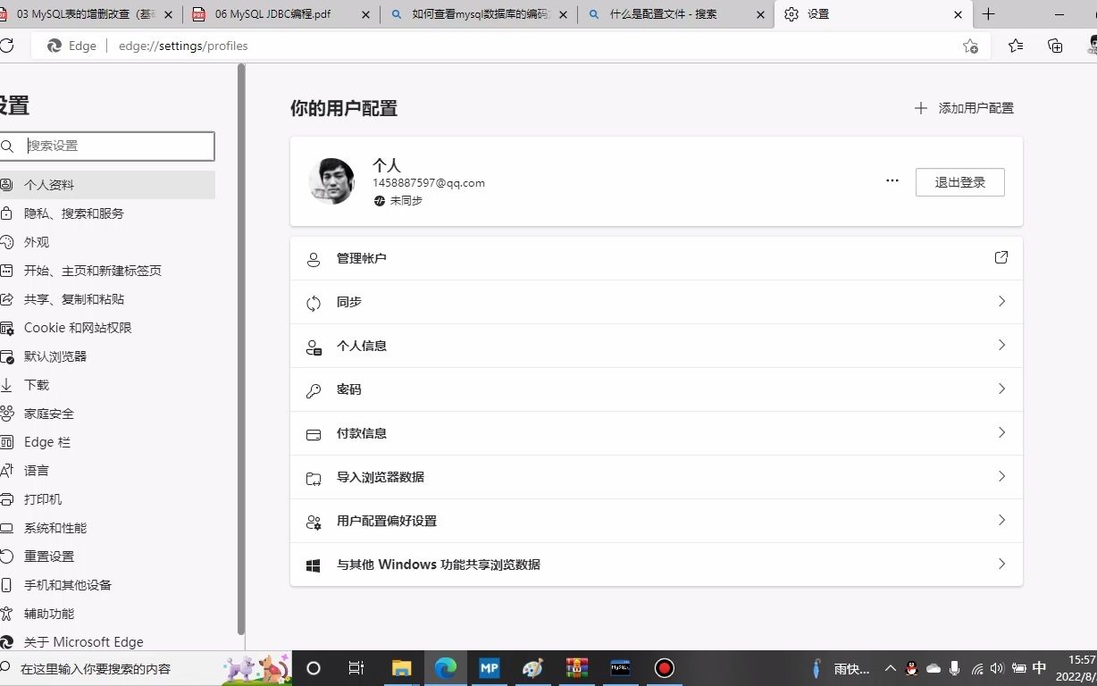Select 外观 in the settings sidebar
This screenshot has height=686, width=1097.
(36, 241)
